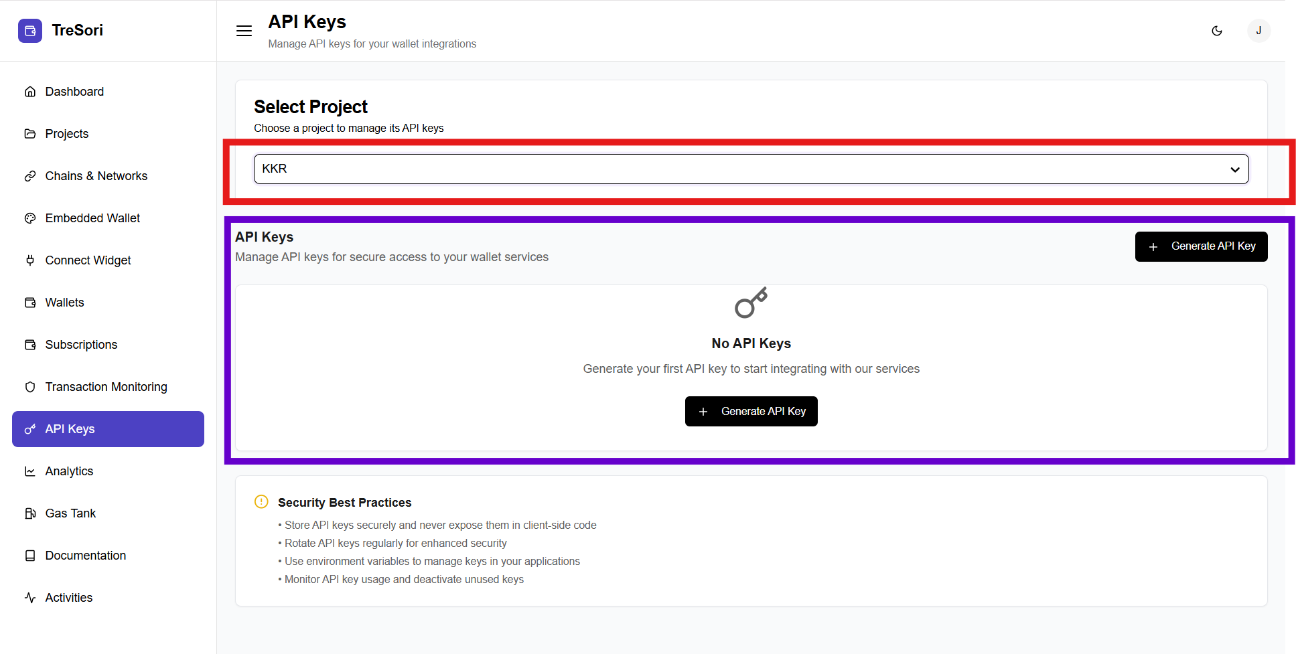Image resolution: width=1296 pixels, height=654 pixels.
Task: Go to Wallets in sidebar
Action: click(x=65, y=303)
